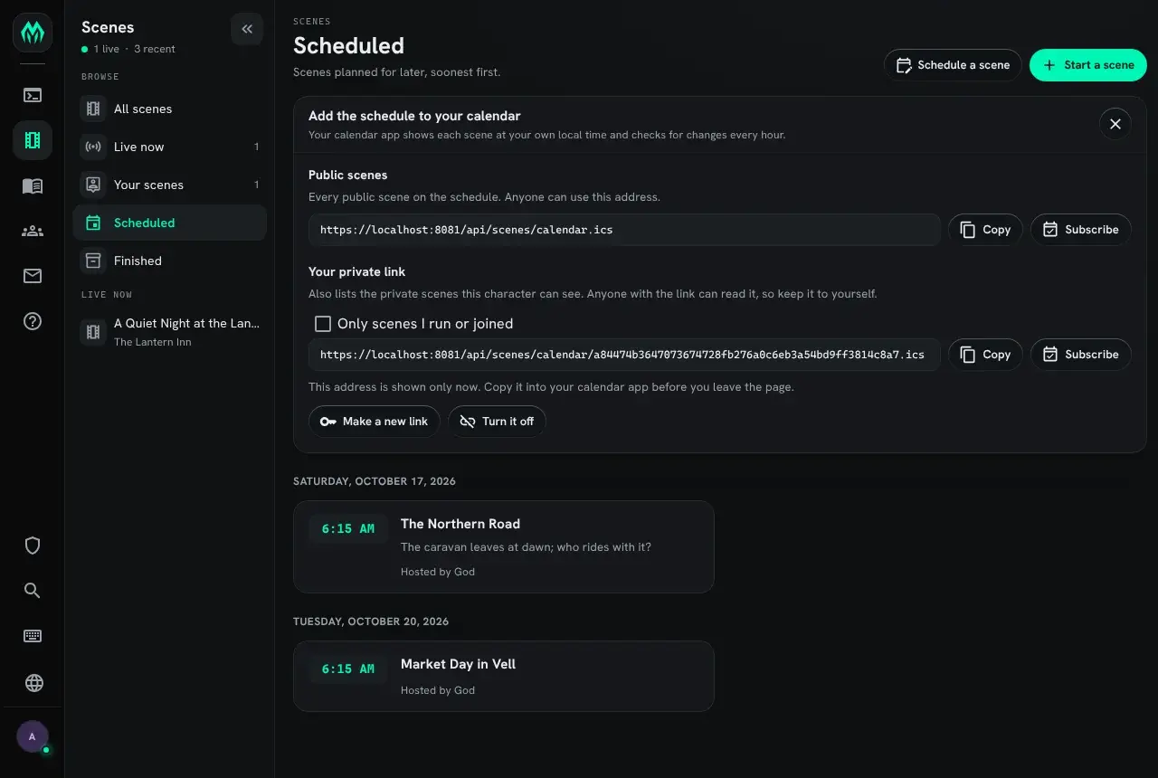Open A Quiet Night at the Lantern Inn scene
The height and width of the screenshot is (778, 1158).
tap(170, 332)
